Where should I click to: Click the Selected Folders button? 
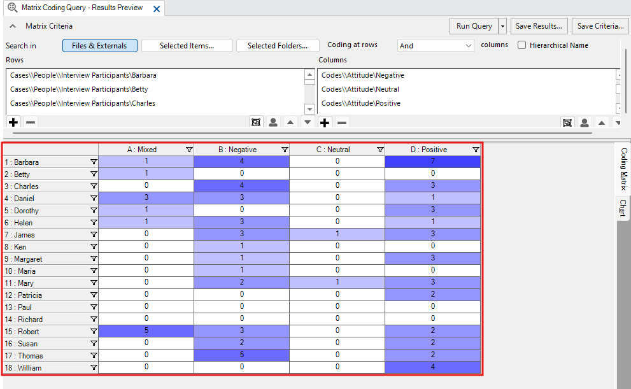coord(278,45)
